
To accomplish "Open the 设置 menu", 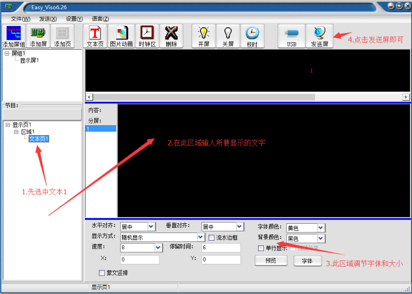I will coord(74,19).
